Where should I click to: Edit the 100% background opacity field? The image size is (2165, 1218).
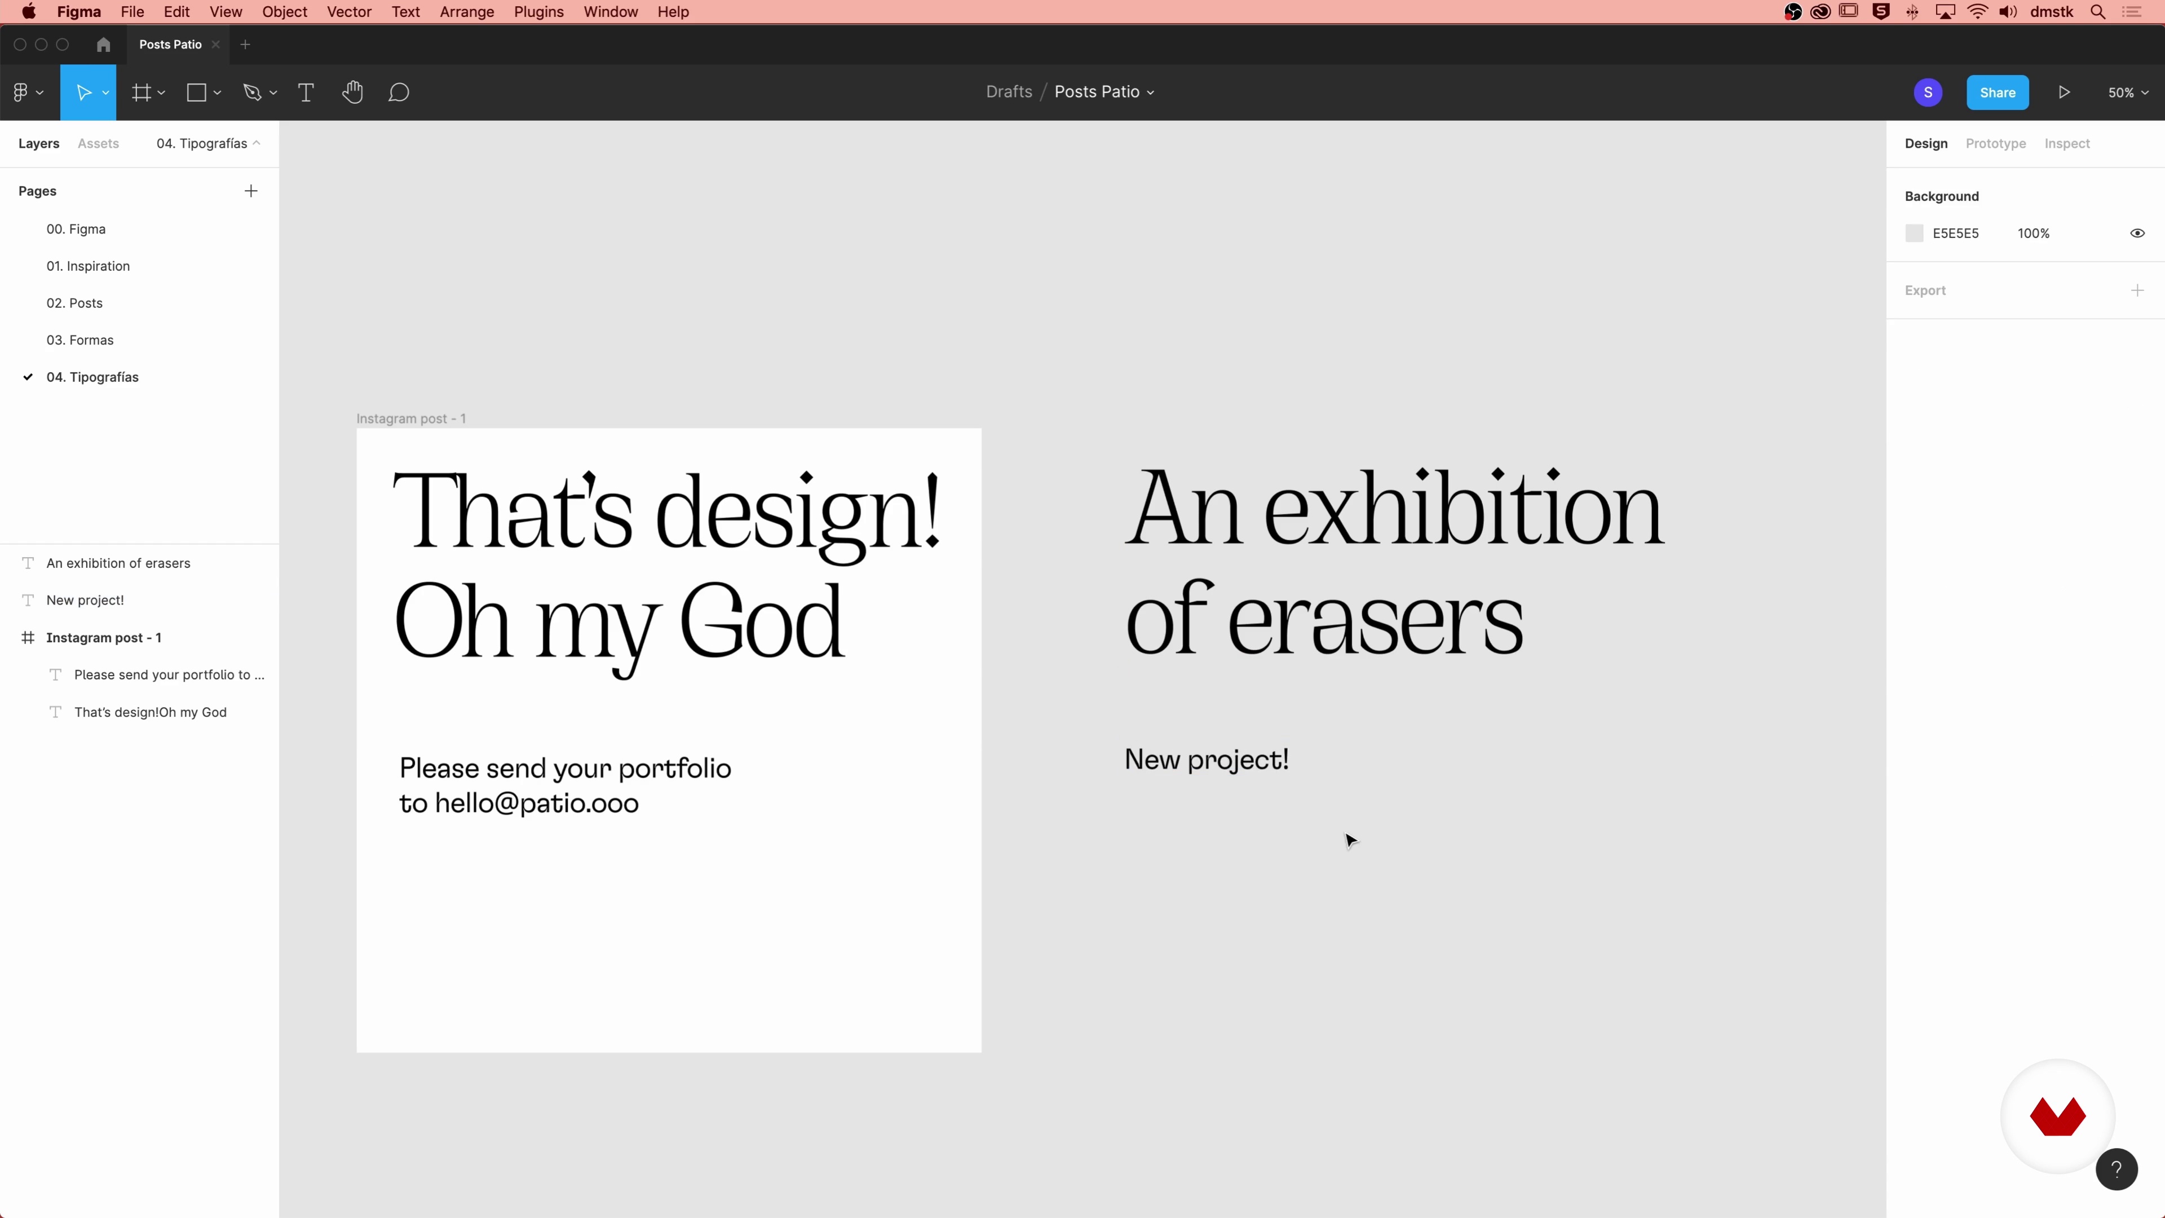(2033, 233)
